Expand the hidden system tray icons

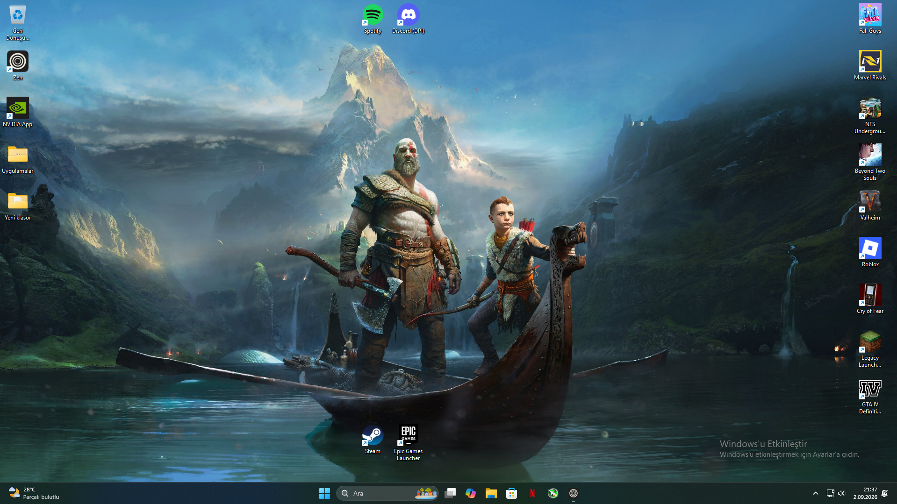[816, 493]
